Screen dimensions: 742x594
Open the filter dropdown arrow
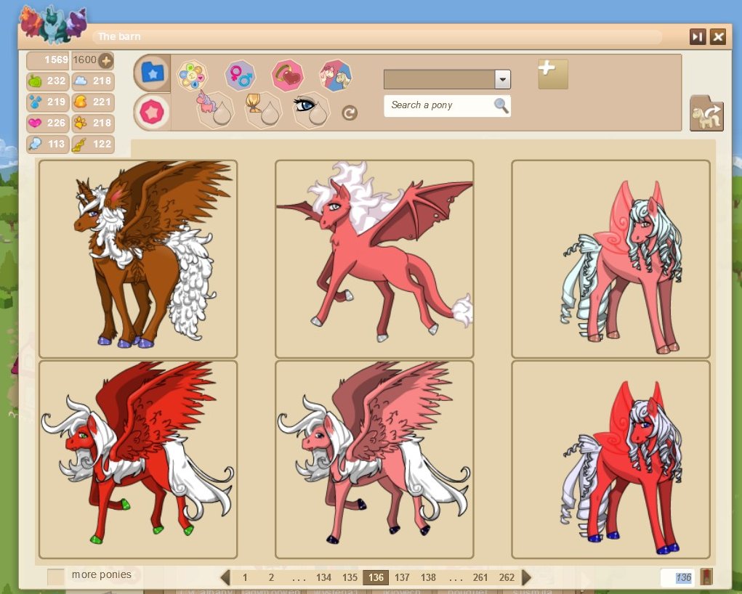click(503, 79)
